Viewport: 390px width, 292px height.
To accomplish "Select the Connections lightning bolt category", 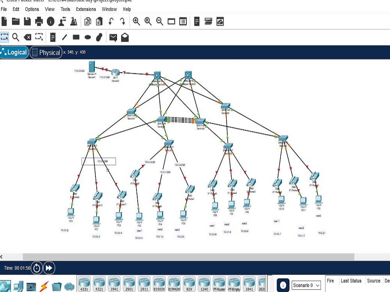I will coord(44,287).
